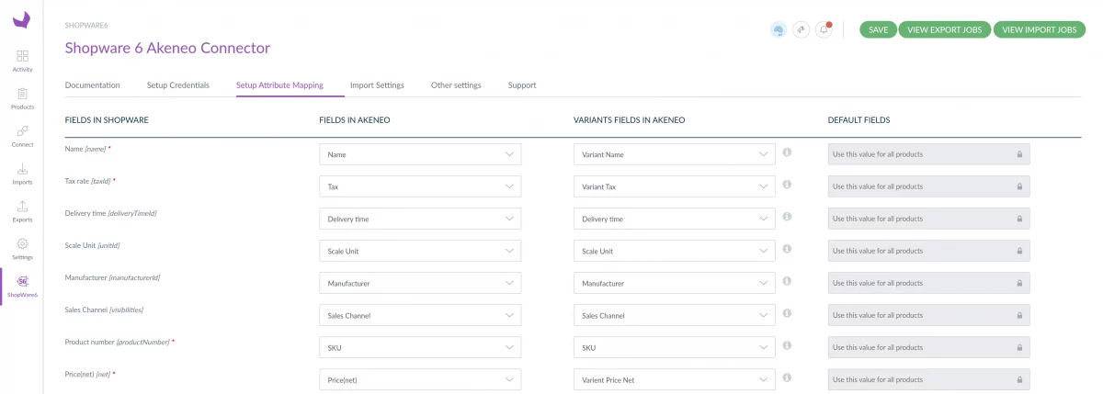1103x394 pixels.
Task: Open Sales Channel Akeneo fields dropdown
Action: coord(420,315)
